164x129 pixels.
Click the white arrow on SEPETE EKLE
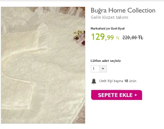136,95
